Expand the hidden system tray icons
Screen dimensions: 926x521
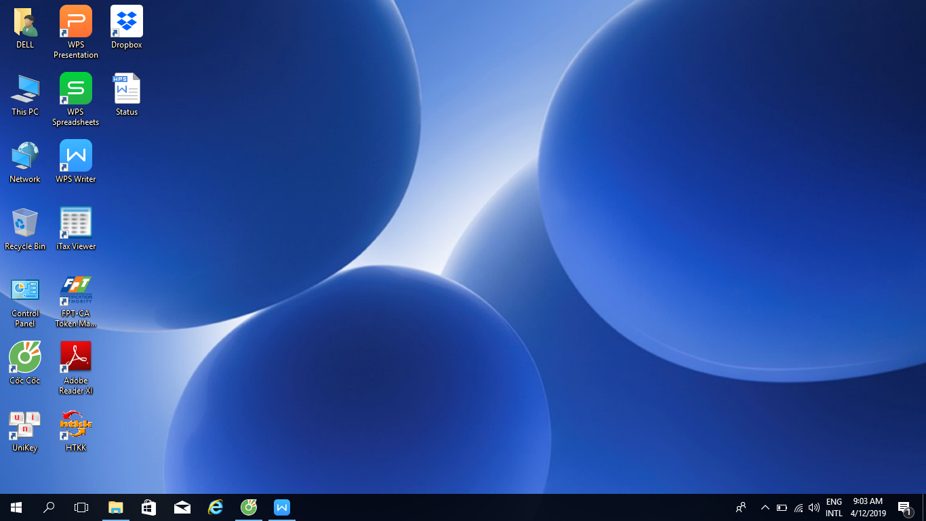point(765,507)
